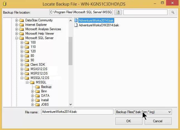Viewport: 180px width, 130px height.
Task: Collapse the MSSQL12.DS tree node
Action: tap(22, 78)
